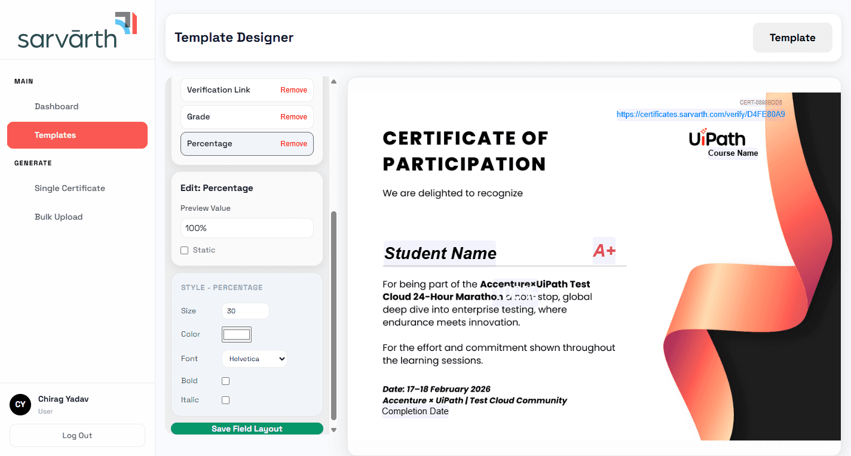Select the A+ grade placeholder
851x456 pixels.
click(x=604, y=251)
